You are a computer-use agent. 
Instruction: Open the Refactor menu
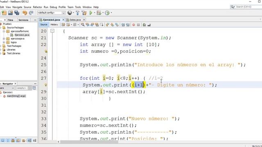pyautogui.click(x=37, y=7)
